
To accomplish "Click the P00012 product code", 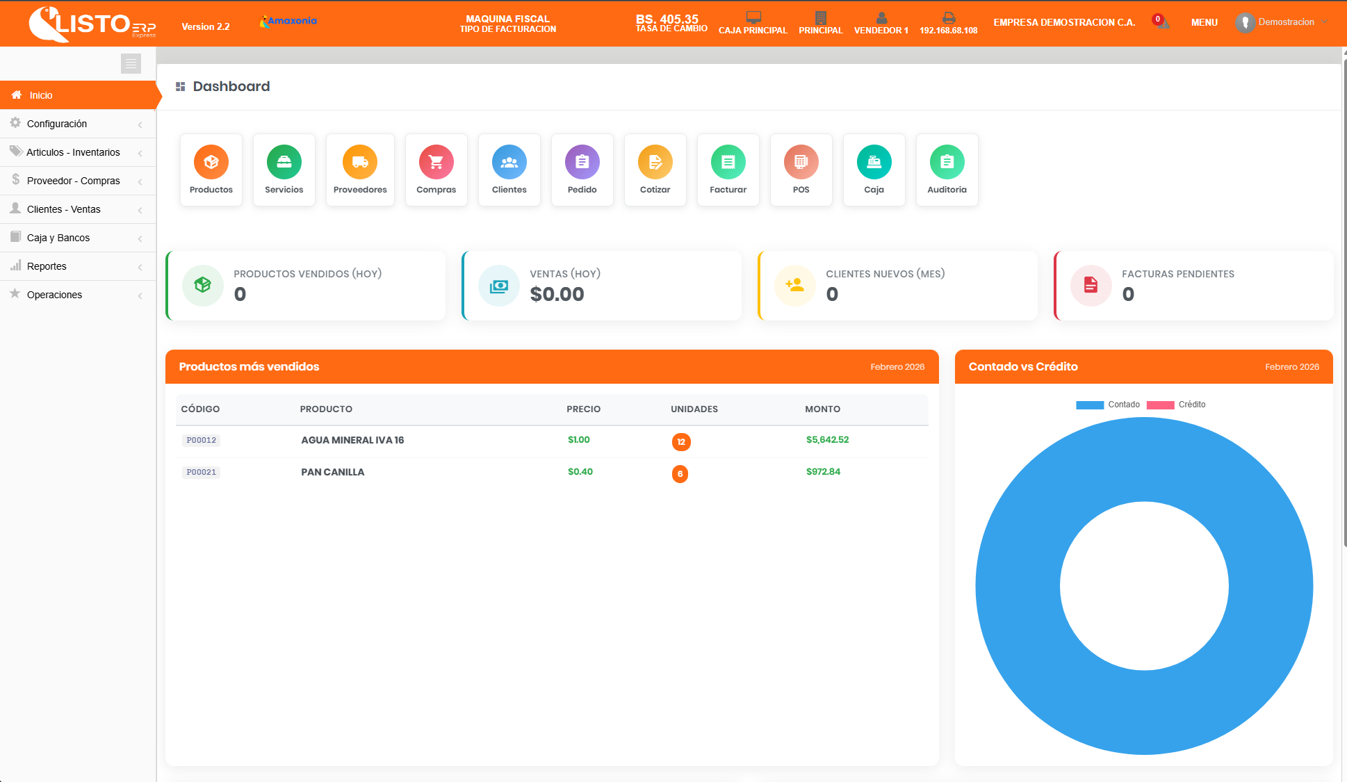I will pos(202,440).
